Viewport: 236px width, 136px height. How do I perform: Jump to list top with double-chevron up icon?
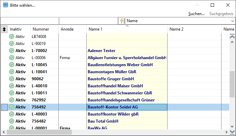coord(232,37)
